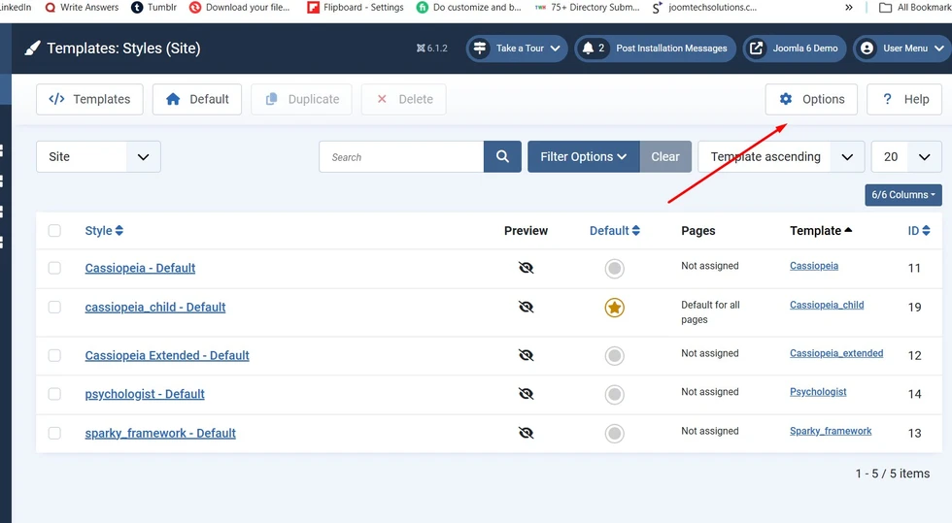Image resolution: width=952 pixels, height=523 pixels.
Task: Sort by the Default column header
Action: [614, 231]
